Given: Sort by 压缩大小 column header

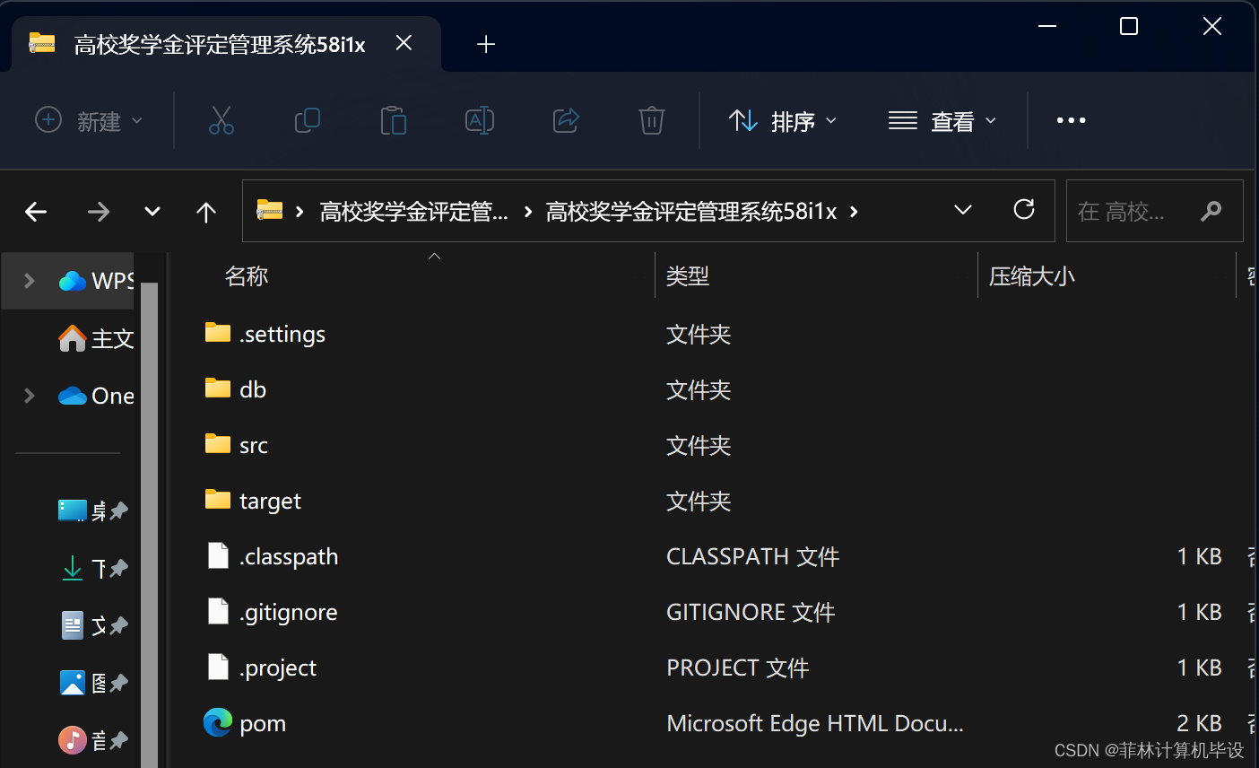Looking at the screenshot, I should click(x=1031, y=276).
